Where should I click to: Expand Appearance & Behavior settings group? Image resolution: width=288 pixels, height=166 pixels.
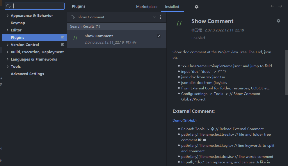[x=8, y=16]
